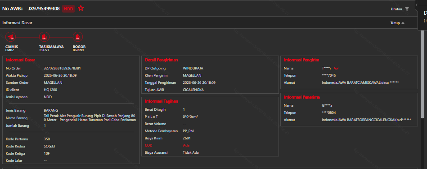Select recipient address with SOREANGCICALENGKA
Image resolution: width=427 pixels, height=169 pixels.
pos(366,120)
